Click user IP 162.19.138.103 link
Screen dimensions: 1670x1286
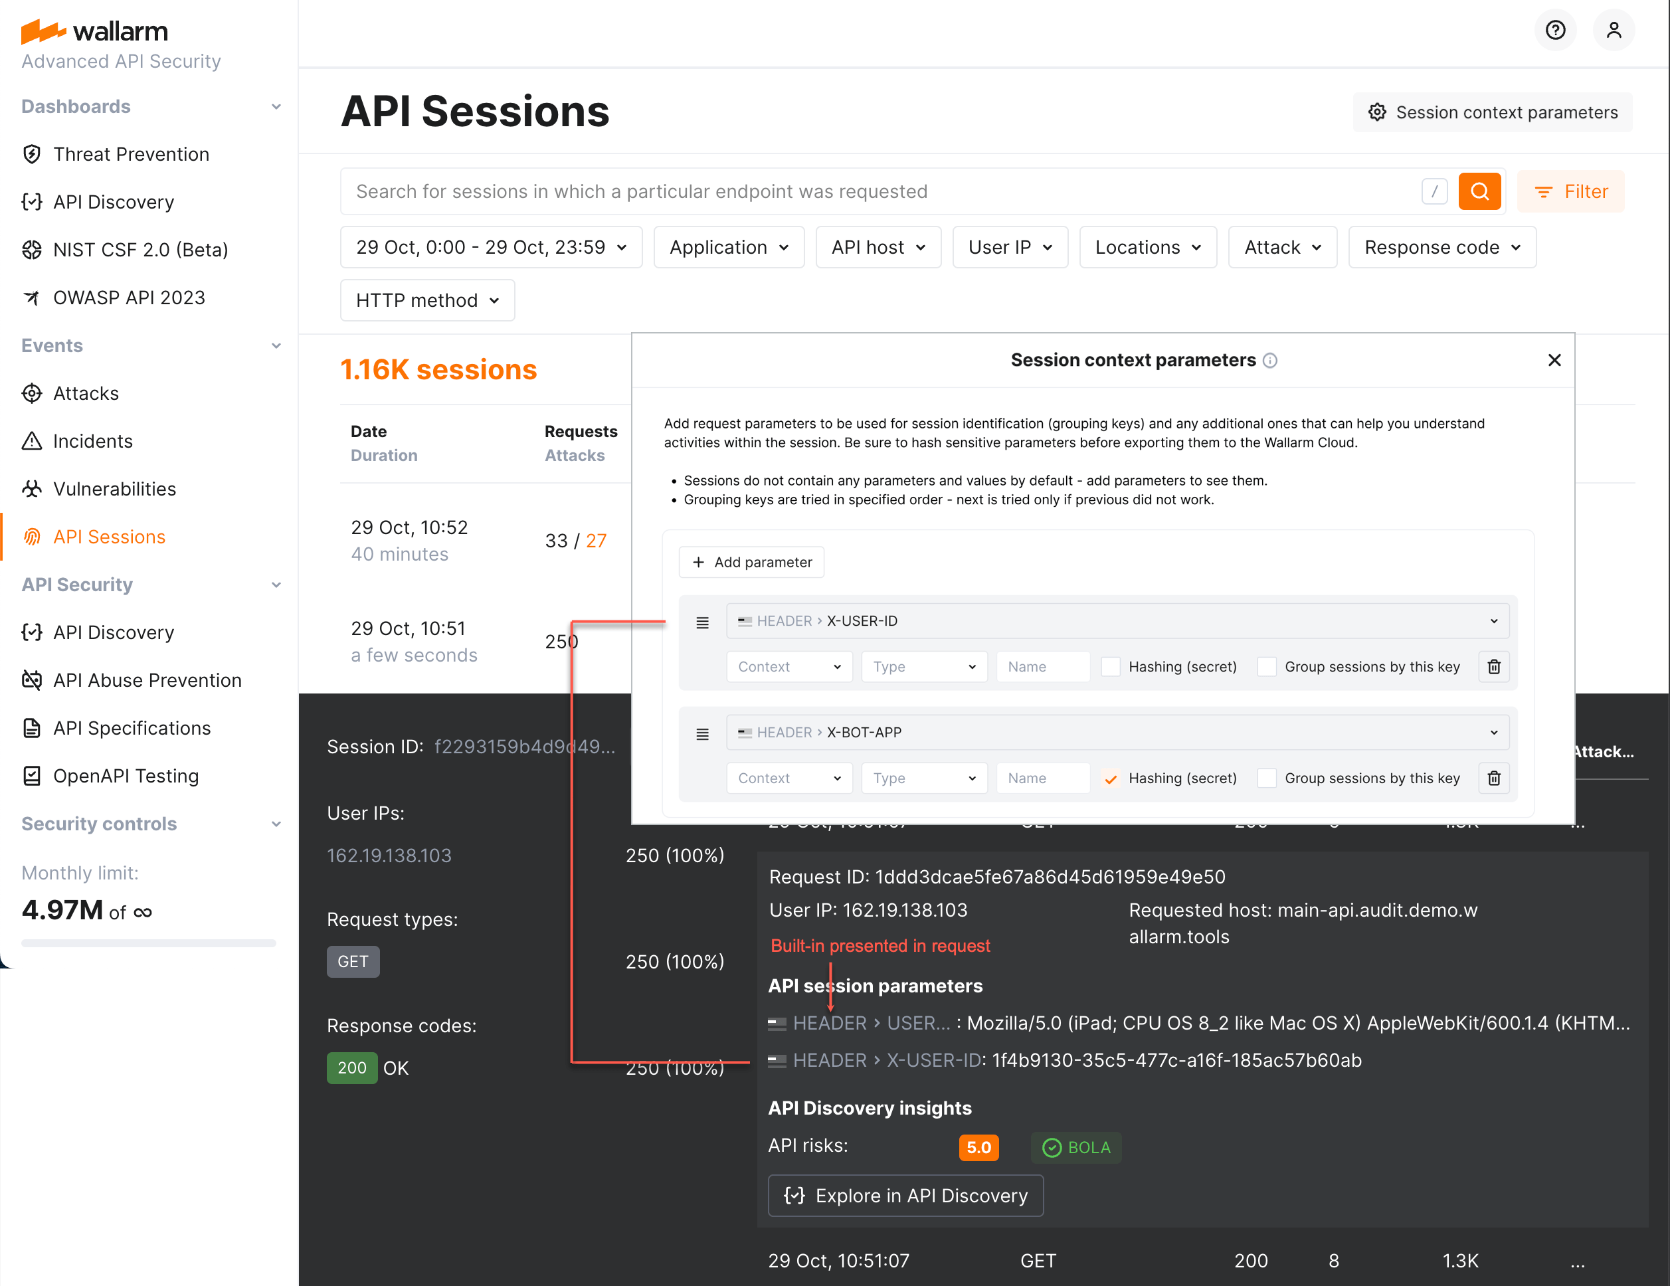(389, 856)
